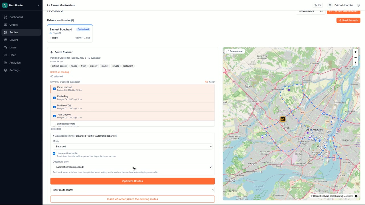Zoom out on the map

355,58
